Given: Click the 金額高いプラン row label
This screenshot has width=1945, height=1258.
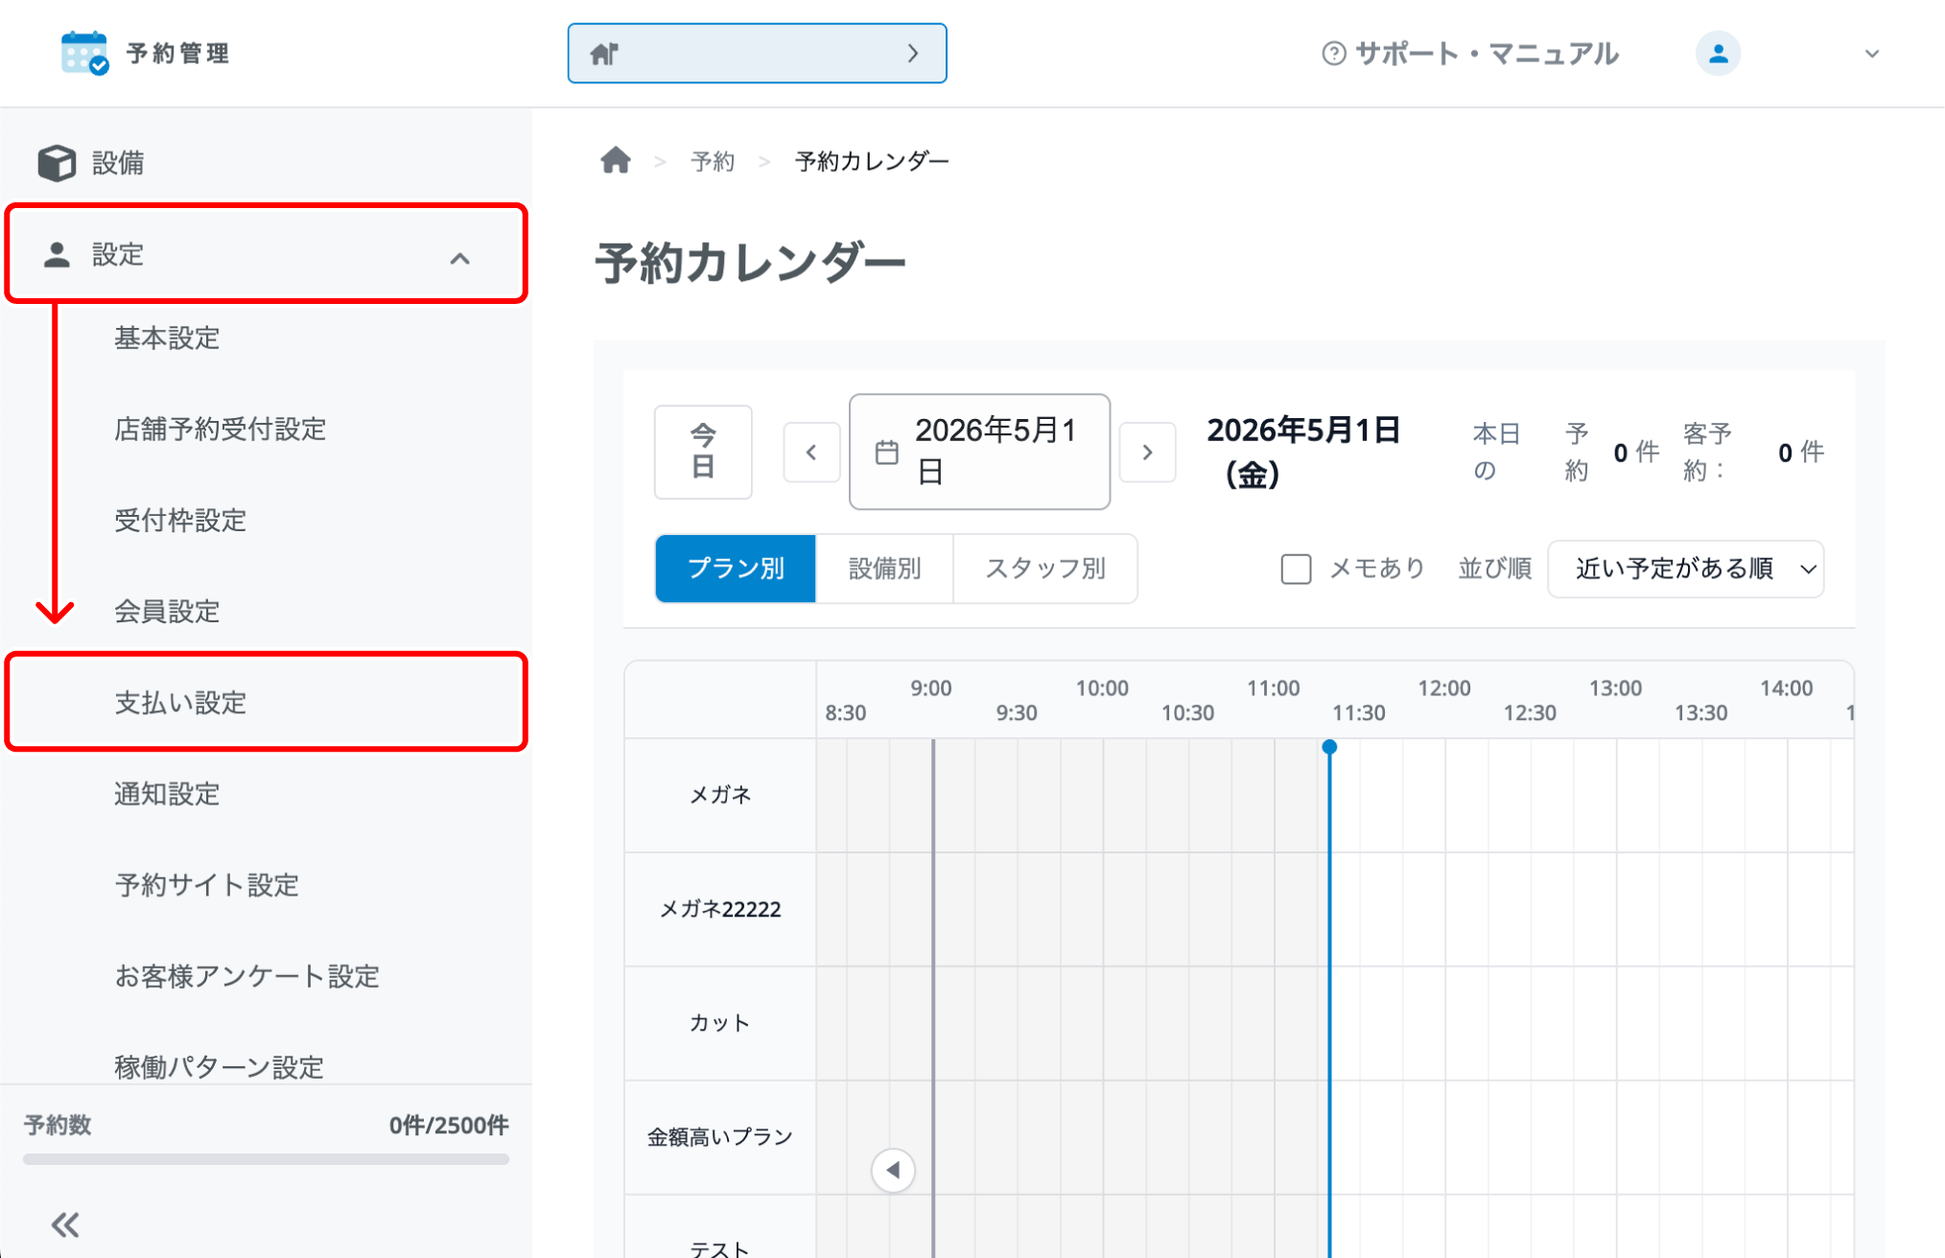Looking at the screenshot, I should point(720,1136).
